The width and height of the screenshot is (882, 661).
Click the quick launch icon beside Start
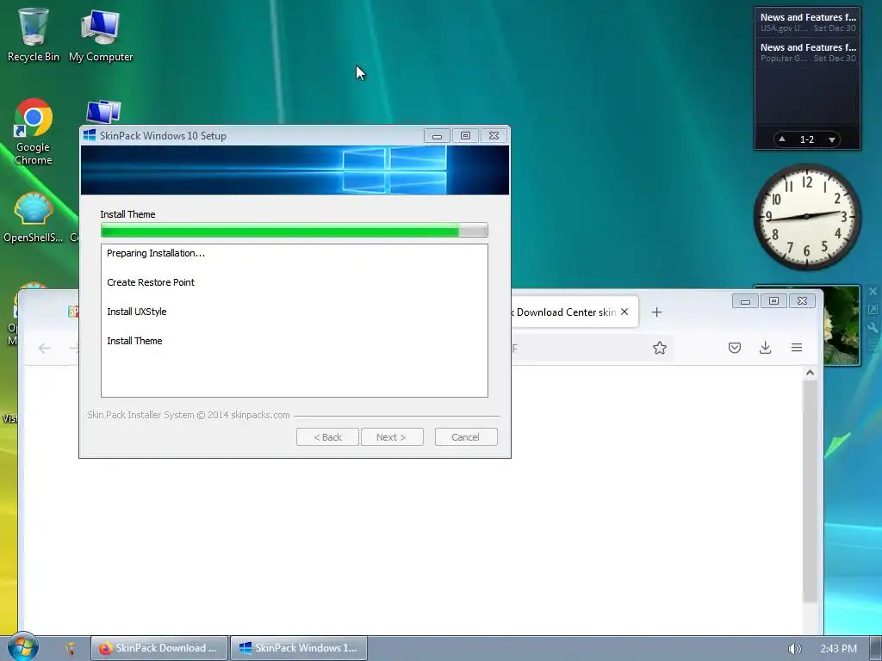(x=71, y=649)
